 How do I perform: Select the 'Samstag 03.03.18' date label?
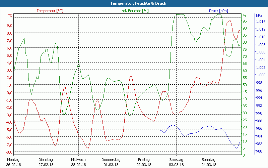(176, 162)
